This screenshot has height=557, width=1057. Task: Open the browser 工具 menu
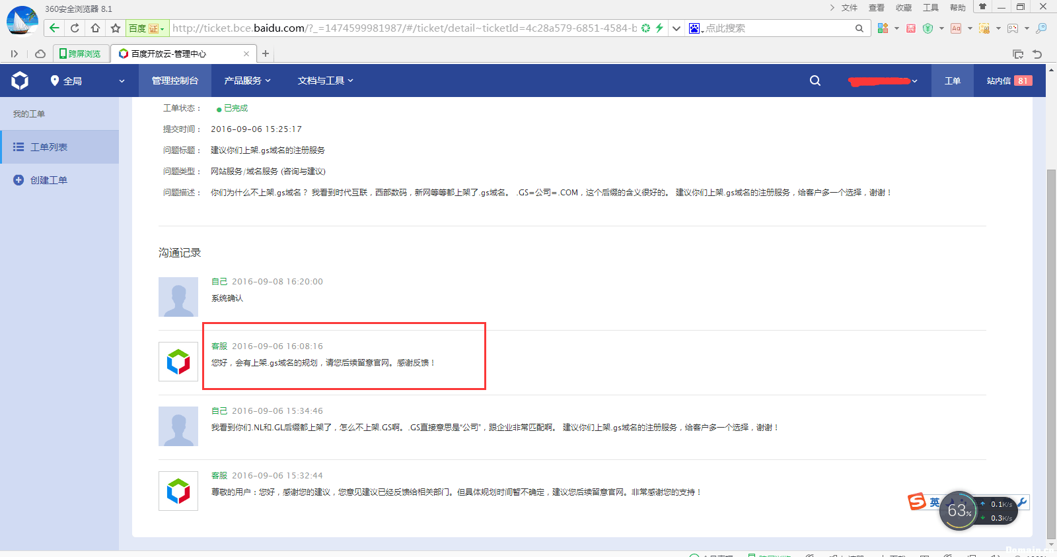[x=930, y=8]
